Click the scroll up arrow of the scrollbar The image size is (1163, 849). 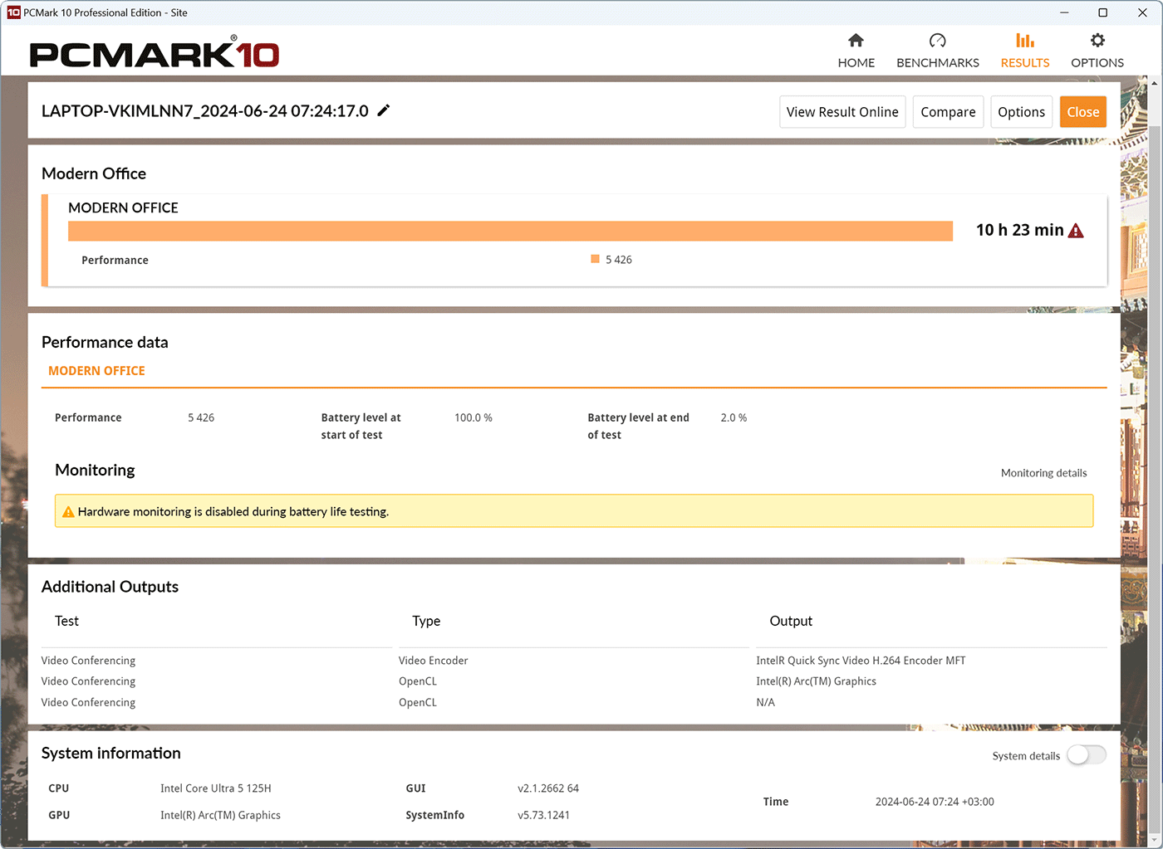(1156, 83)
